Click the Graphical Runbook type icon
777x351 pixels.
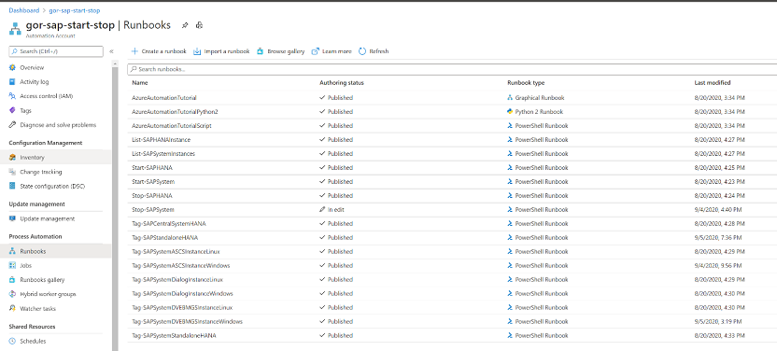tap(510, 97)
